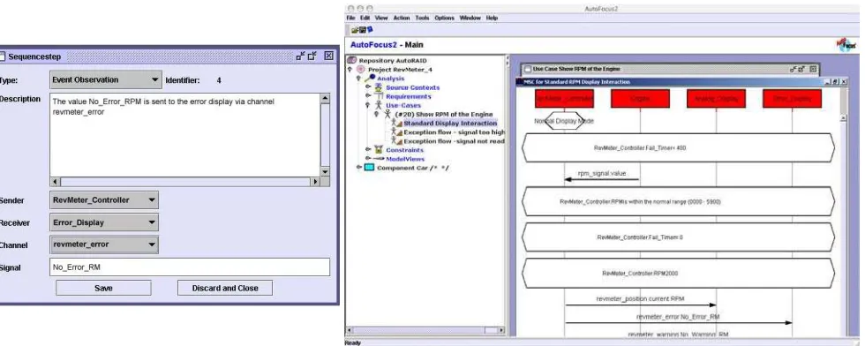The height and width of the screenshot is (346, 865).
Task: Click in the Description text area
Action: coord(184,135)
